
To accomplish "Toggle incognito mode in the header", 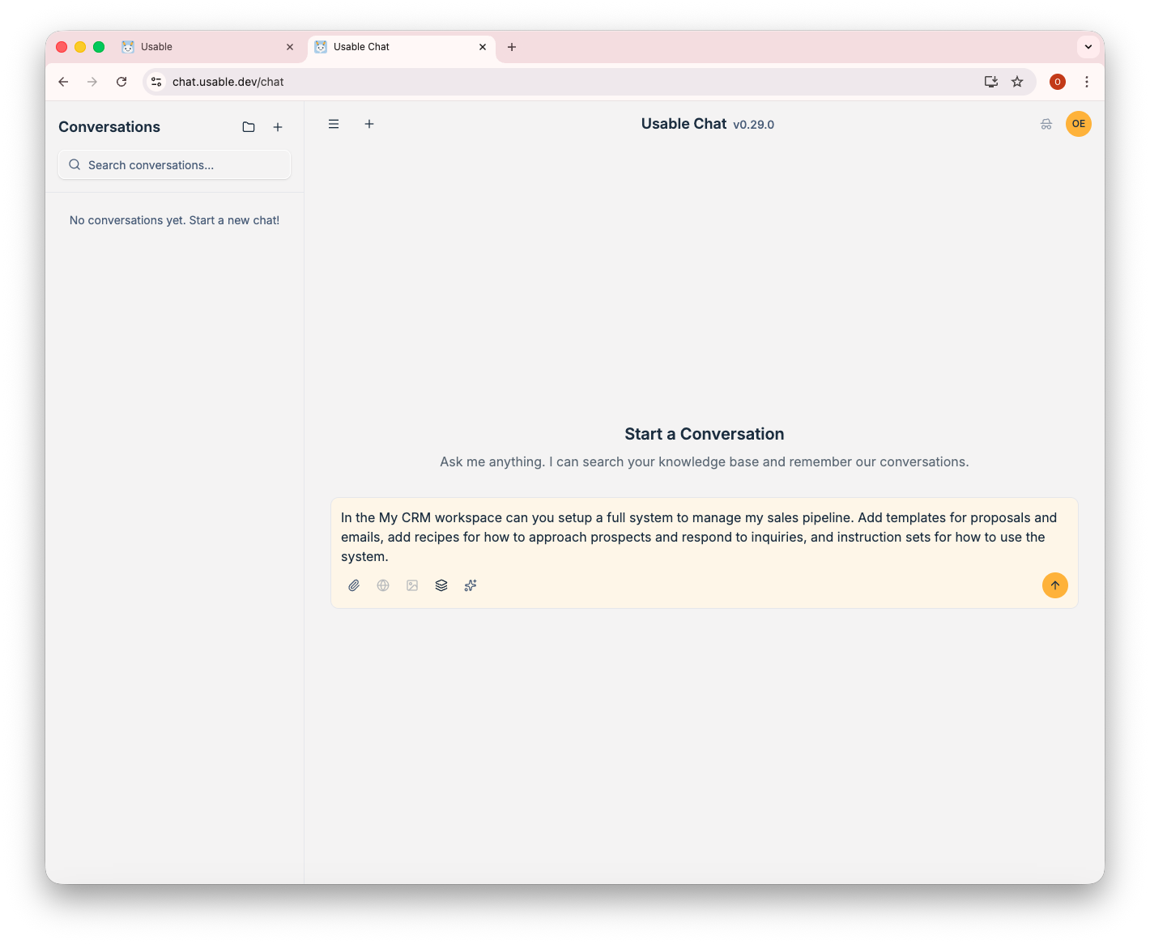I will pos(1046,124).
